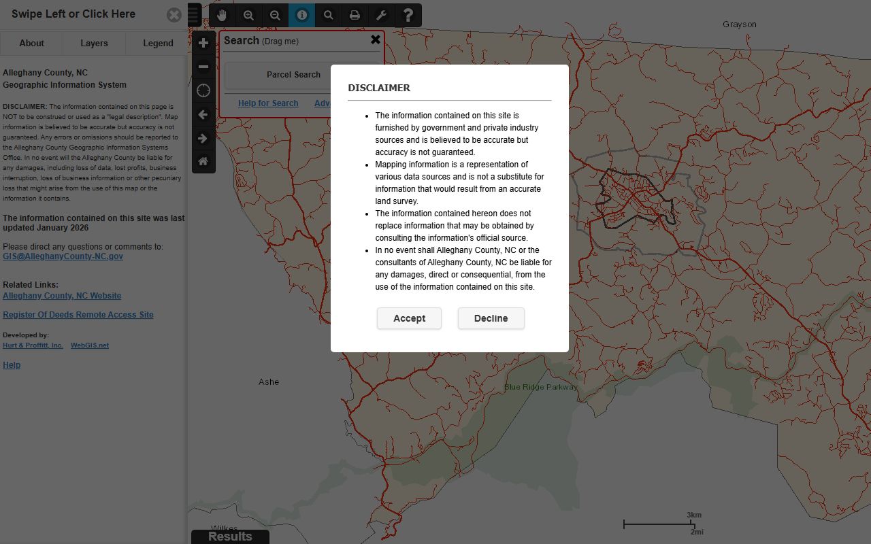The height and width of the screenshot is (544, 871).
Task: Click the Swipe Left or Click Here header
Action: 73,14
